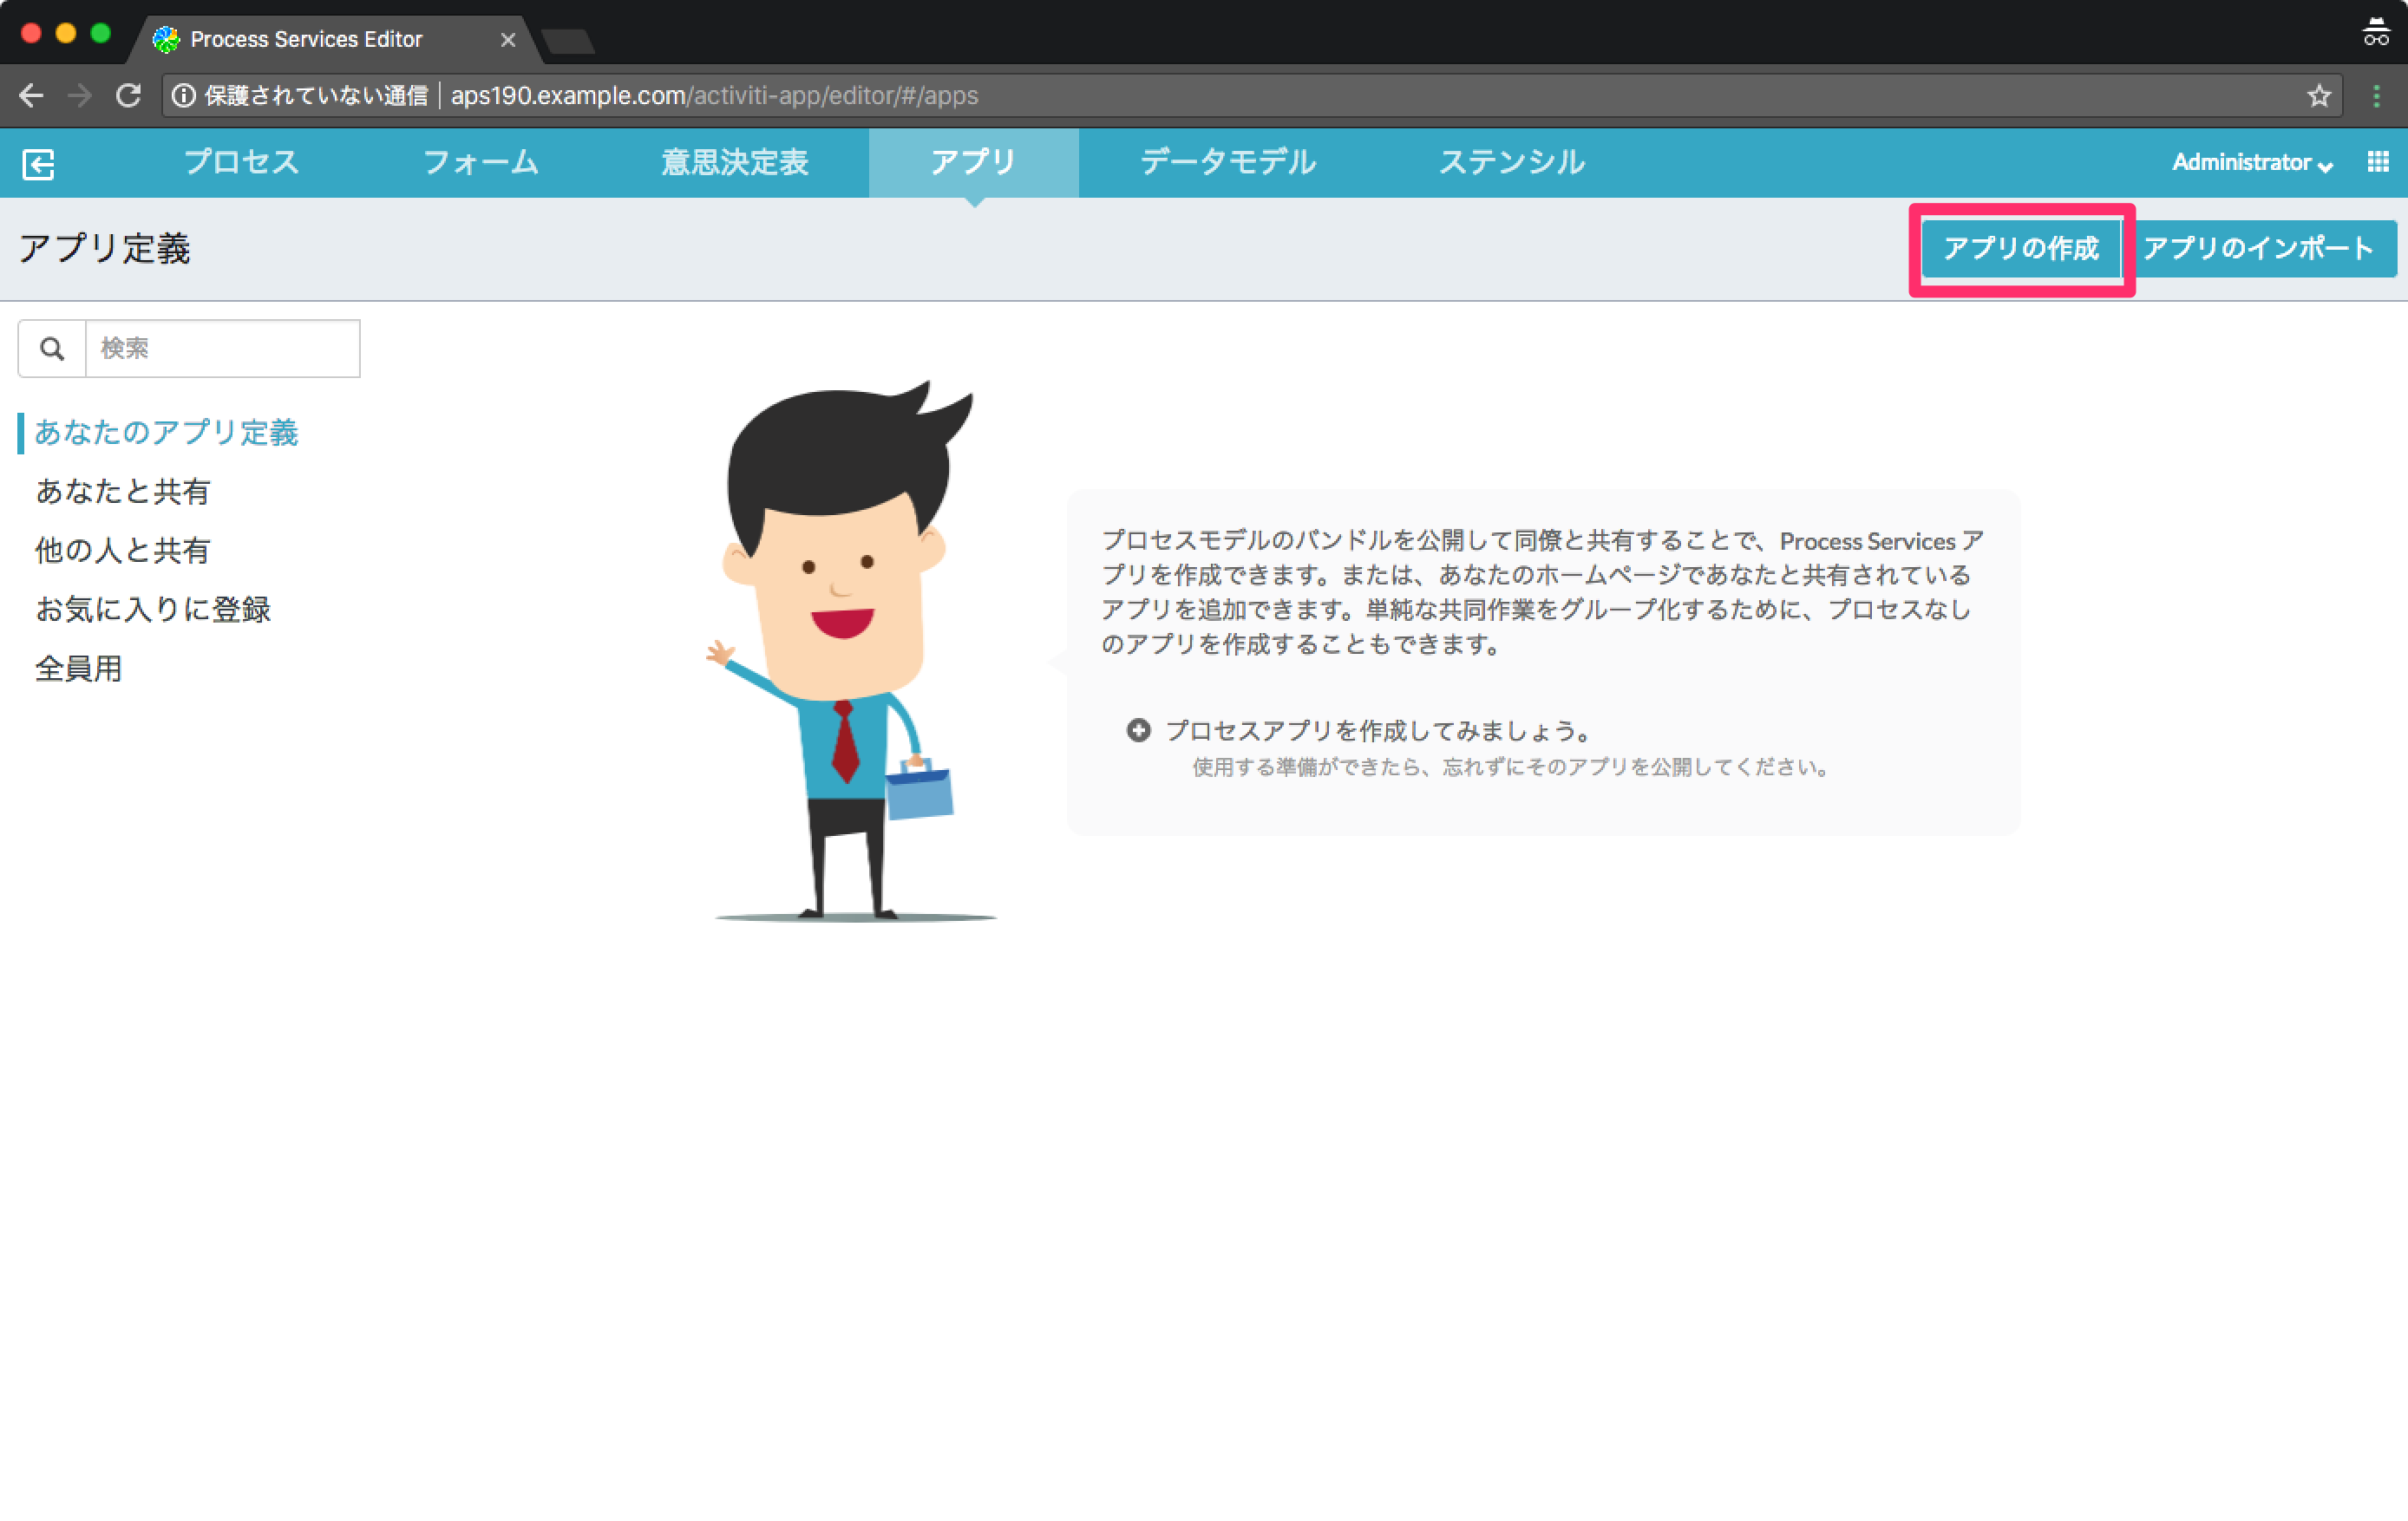2408x1521 pixels.
Task: Click the アプリ定義 page heading
Action: click(x=104, y=248)
